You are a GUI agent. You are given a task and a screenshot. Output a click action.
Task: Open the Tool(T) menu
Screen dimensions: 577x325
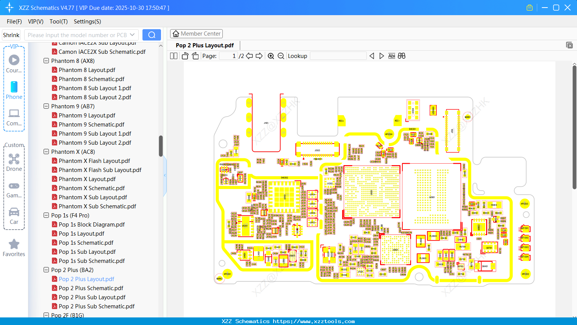(58, 22)
